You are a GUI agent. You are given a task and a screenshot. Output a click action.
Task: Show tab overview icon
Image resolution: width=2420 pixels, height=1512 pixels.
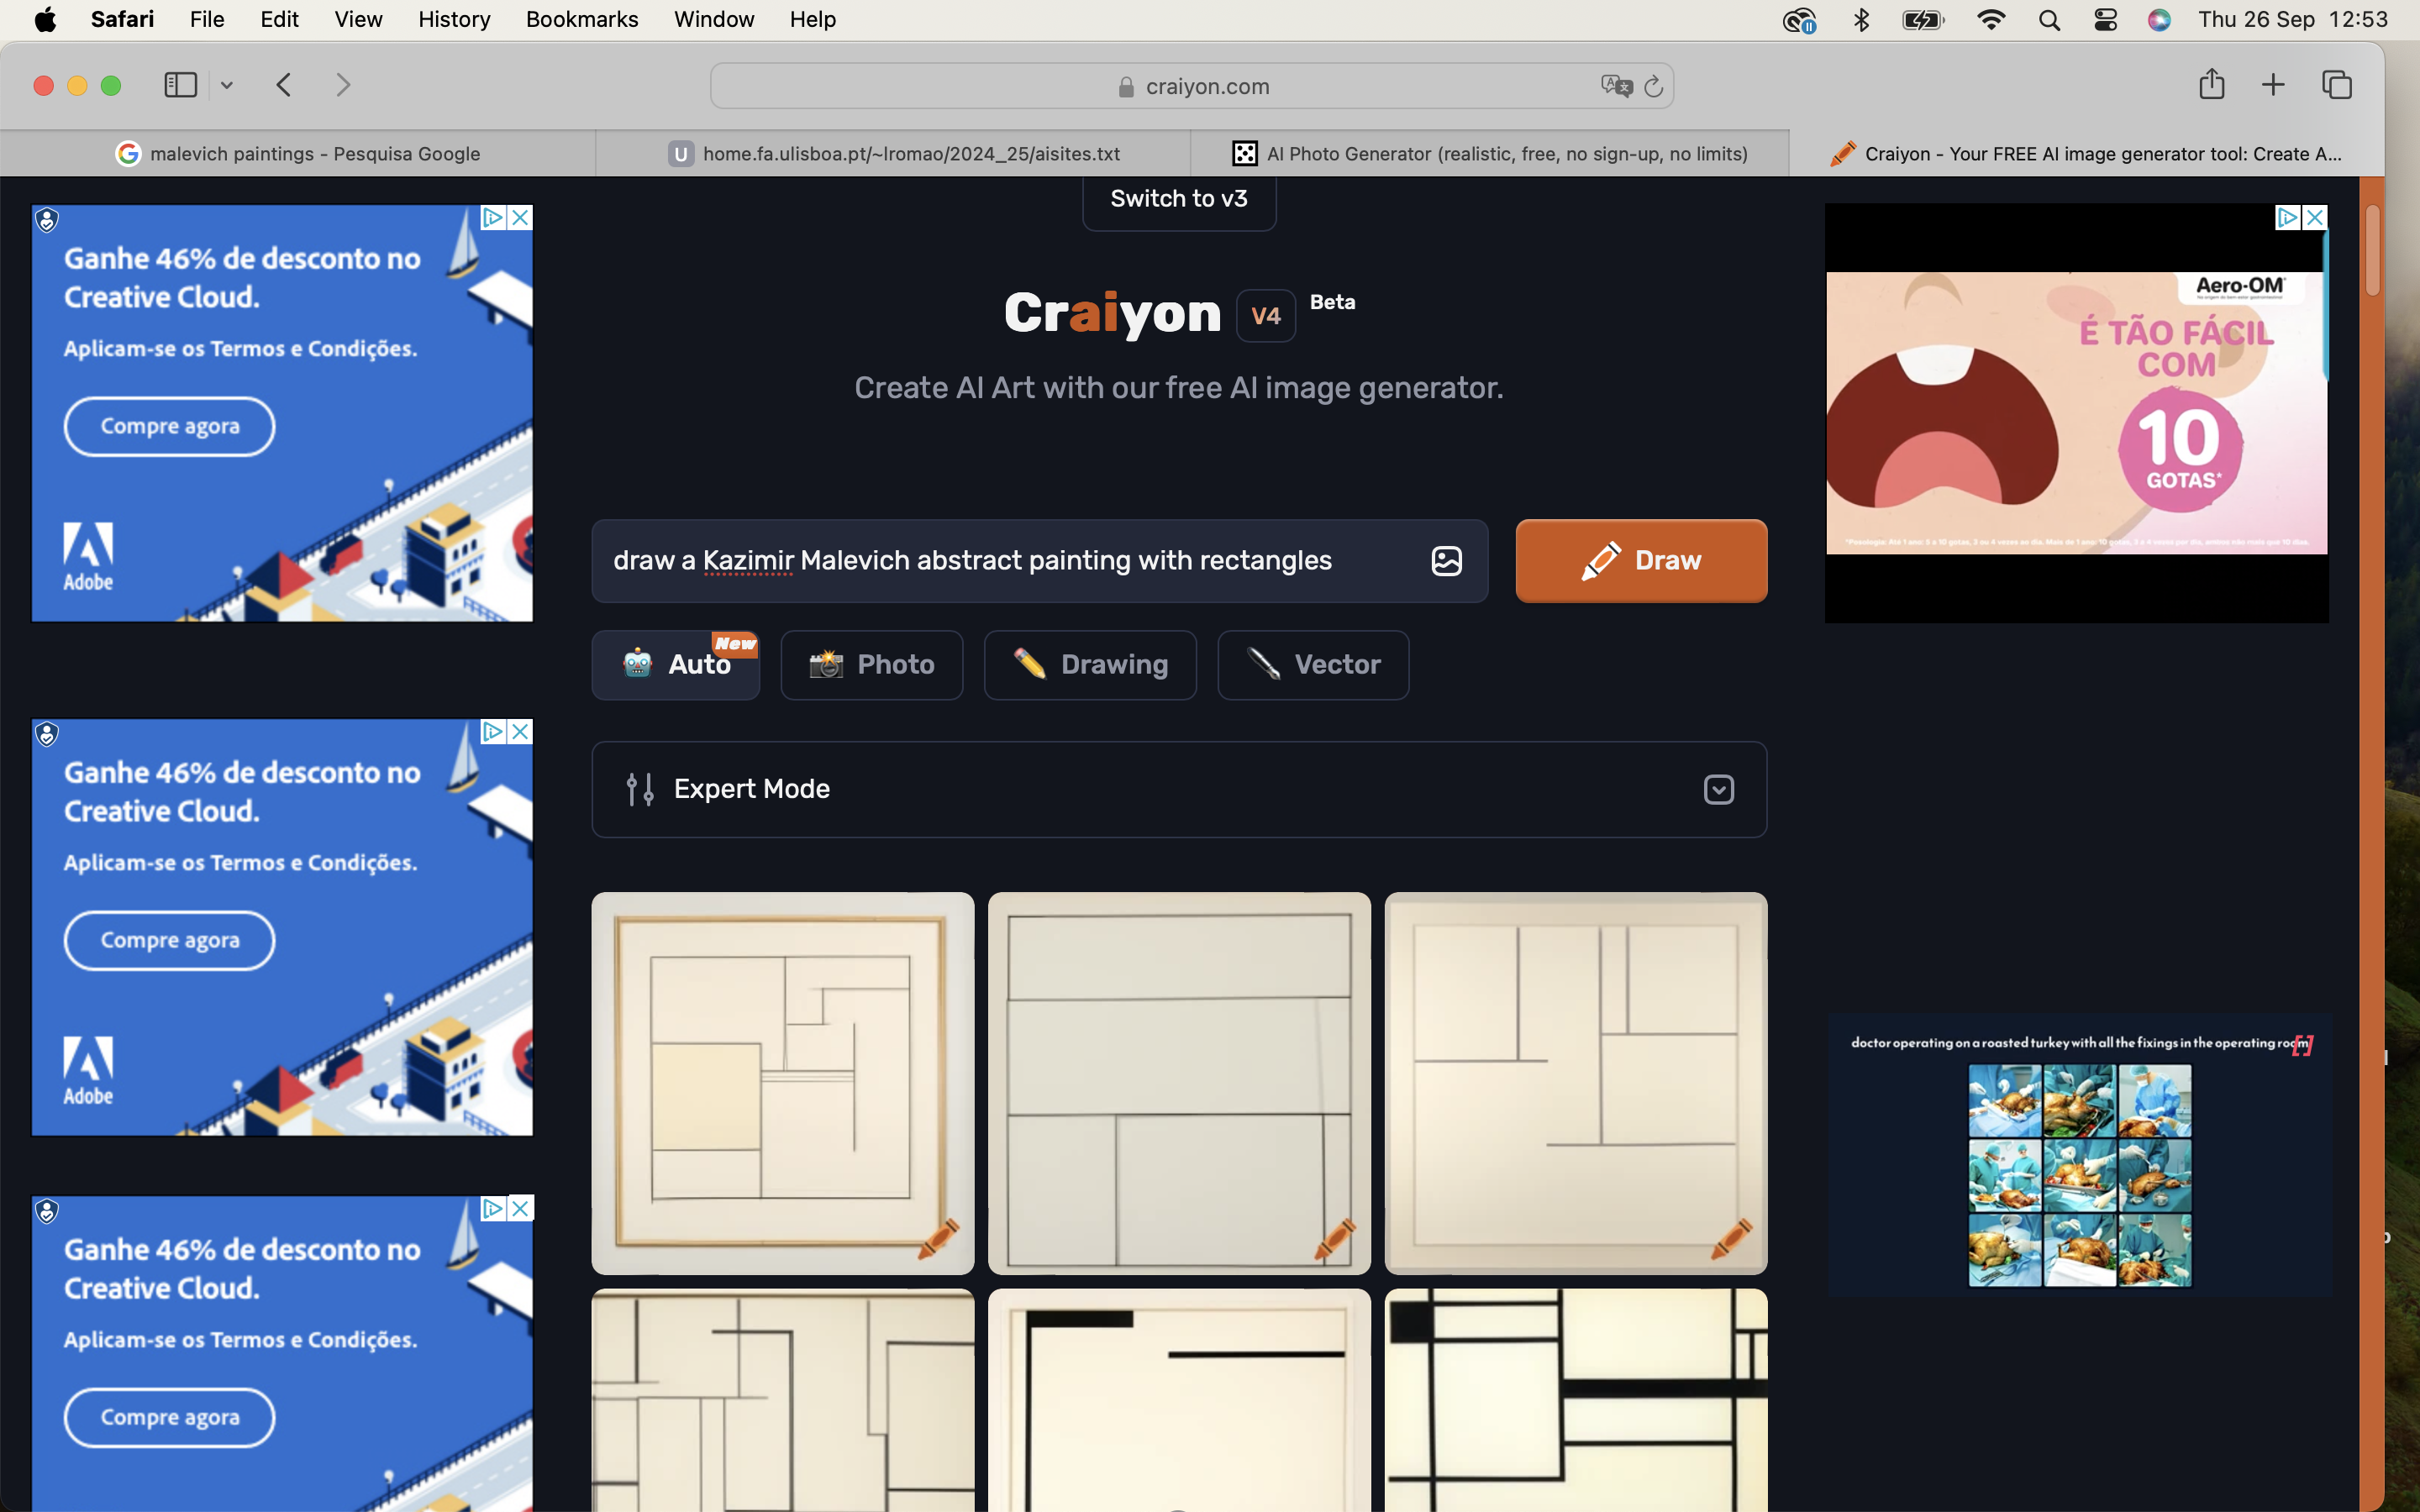(2337, 85)
